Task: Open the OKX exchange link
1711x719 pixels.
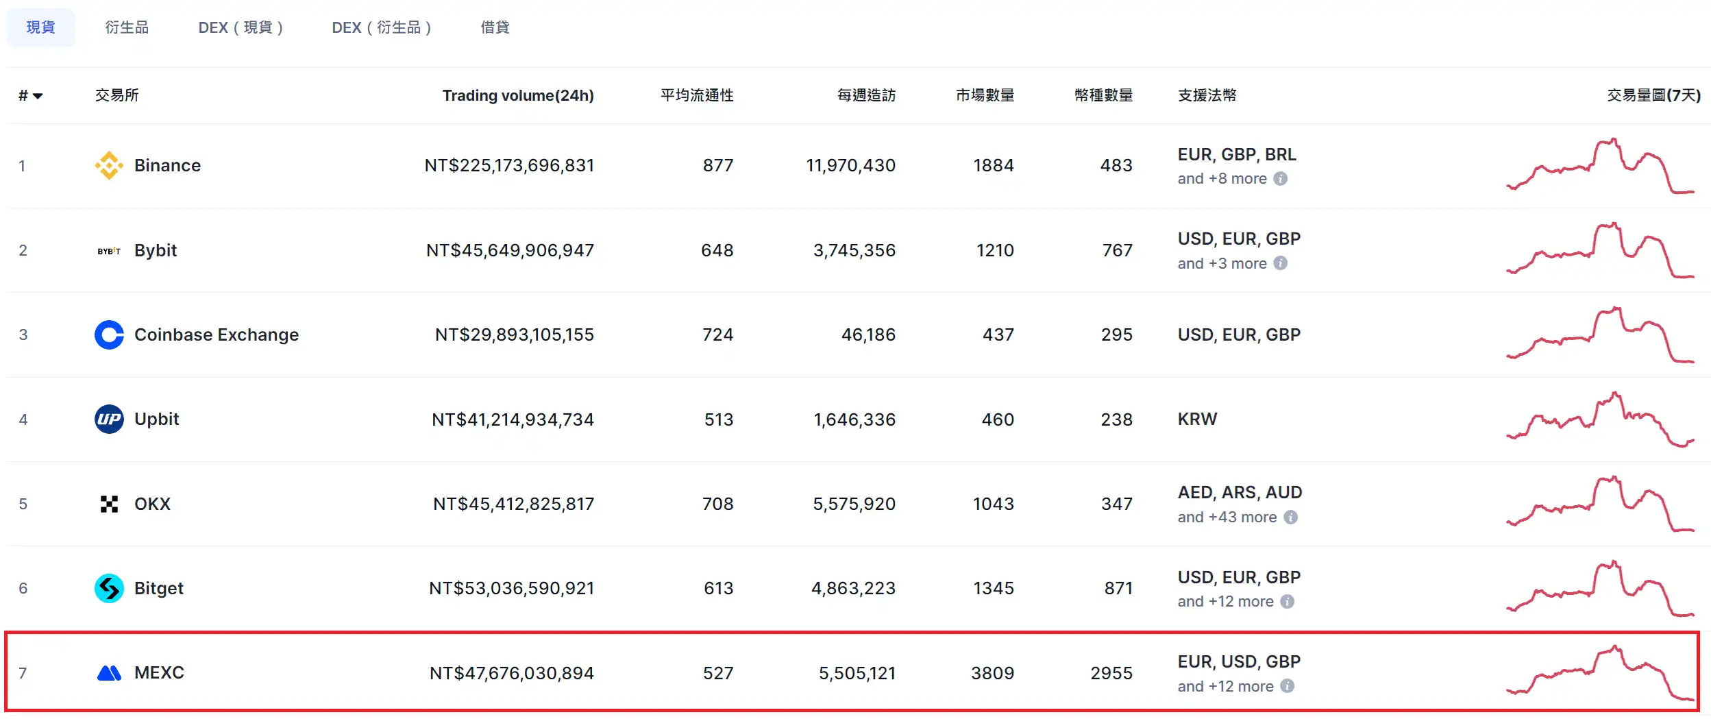Action: [x=152, y=504]
